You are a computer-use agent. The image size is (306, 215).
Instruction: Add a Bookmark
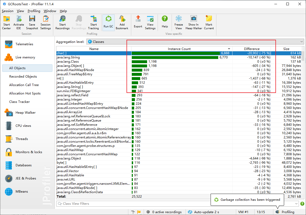[122, 23]
